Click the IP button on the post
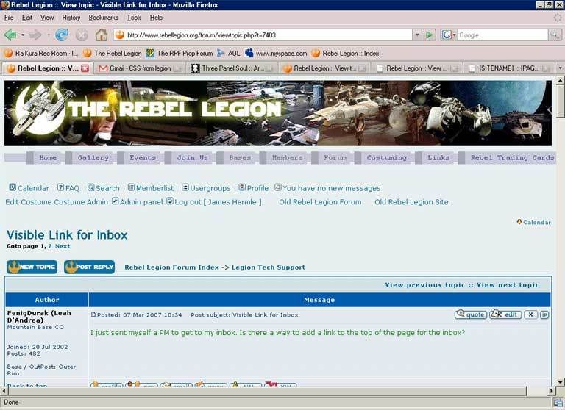 (x=544, y=314)
